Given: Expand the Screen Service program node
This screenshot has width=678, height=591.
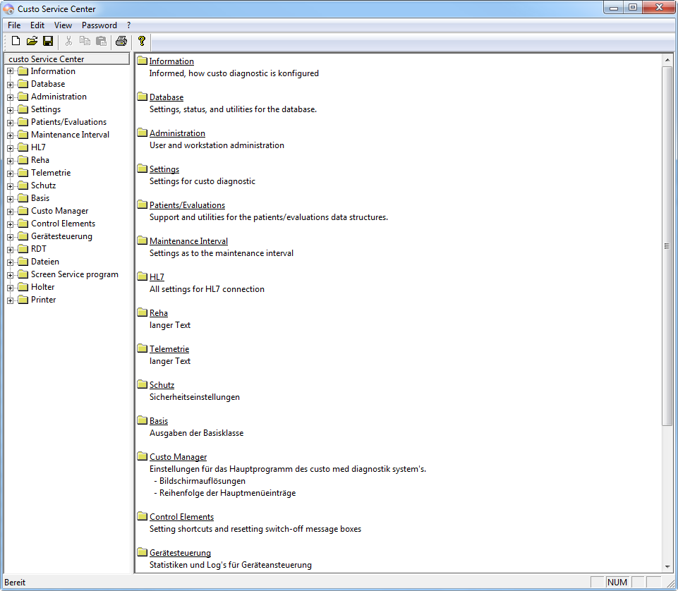Looking at the screenshot, I should [x=11, y=274].
